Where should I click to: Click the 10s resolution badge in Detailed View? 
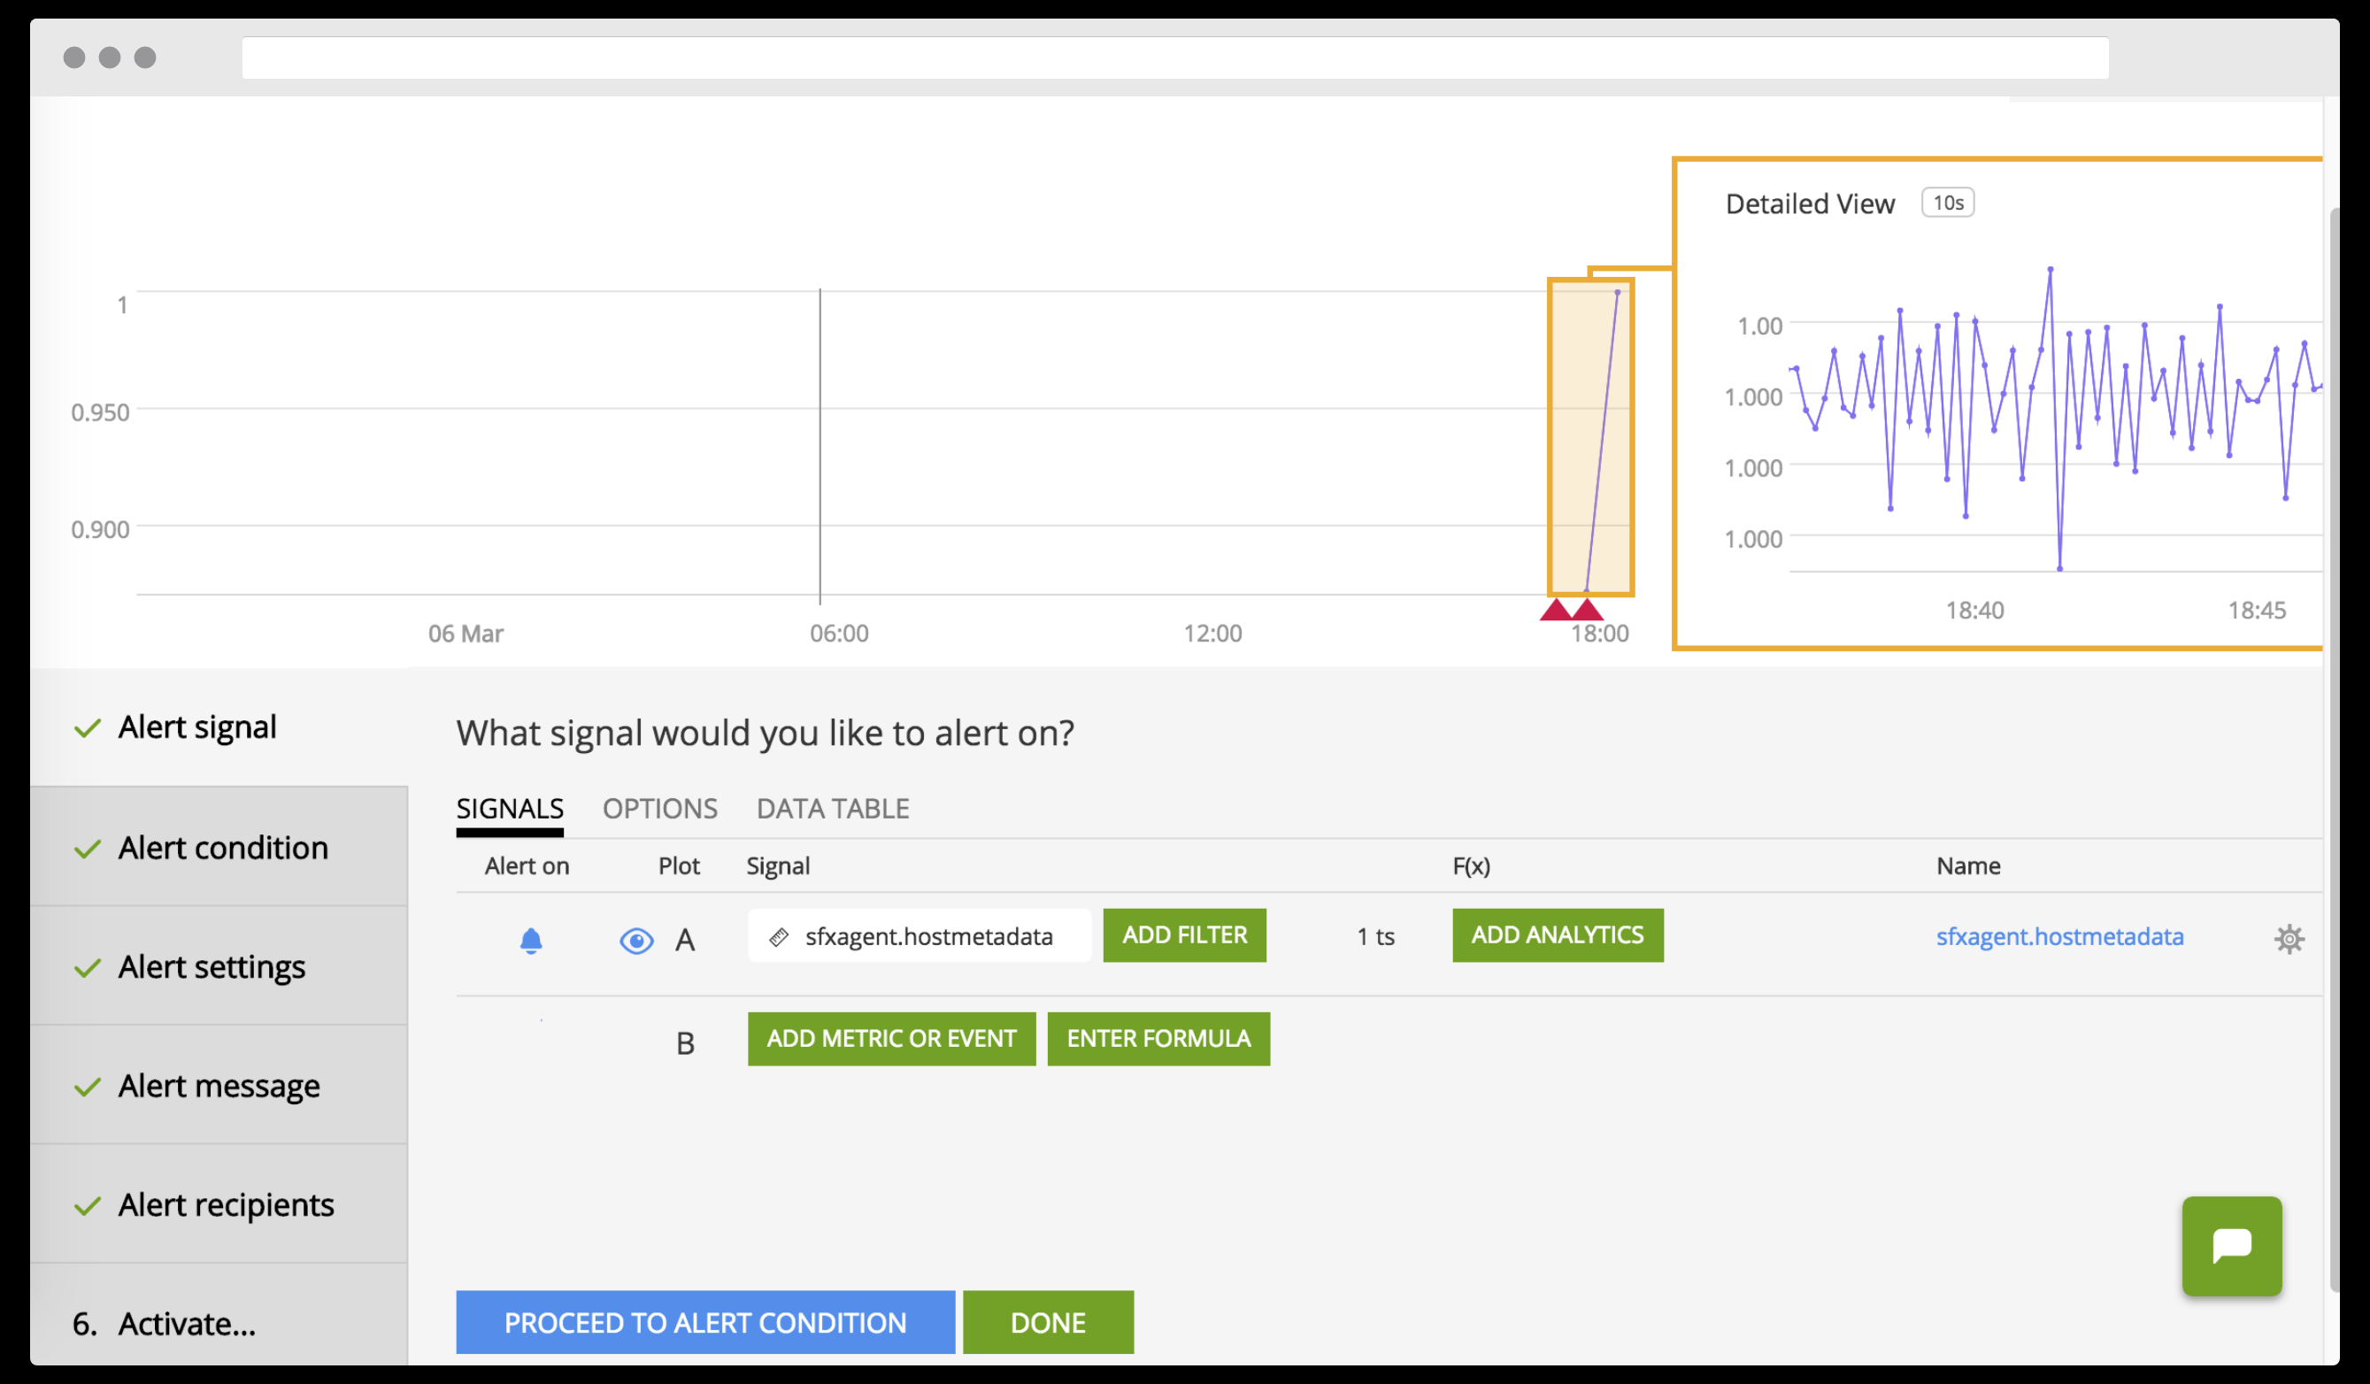point(1947,204)
